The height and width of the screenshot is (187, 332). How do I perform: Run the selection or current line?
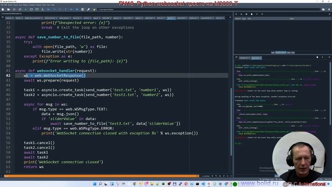click(x=43, y=9)
